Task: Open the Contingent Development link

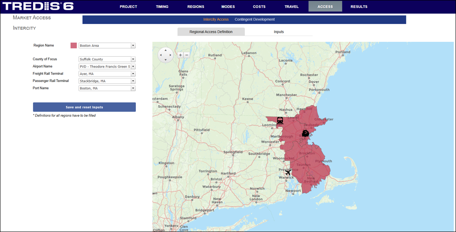Action: 254,19
